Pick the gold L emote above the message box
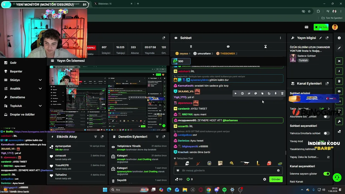 click(x=258, y=163)
